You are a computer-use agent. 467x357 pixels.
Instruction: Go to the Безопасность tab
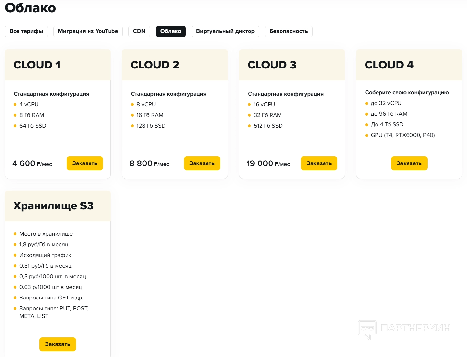pyautogui.click(x=289, y=31)
